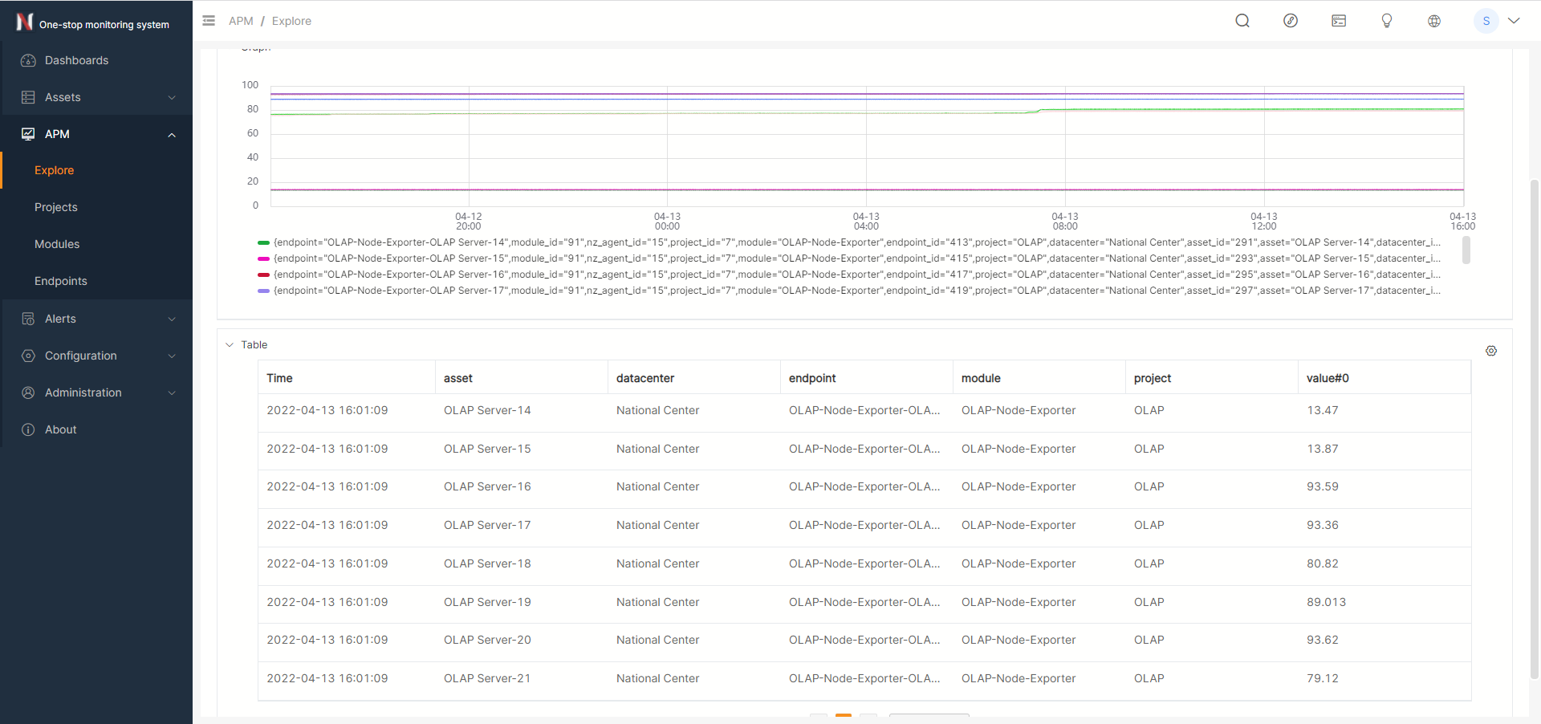
Task: Click the user avatar S
Action: pyautogui.click(x=1486, y=21)
